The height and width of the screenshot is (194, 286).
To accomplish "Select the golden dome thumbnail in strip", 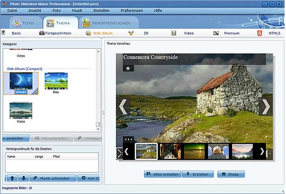I will pyautogui.click(x=218, y=151).
